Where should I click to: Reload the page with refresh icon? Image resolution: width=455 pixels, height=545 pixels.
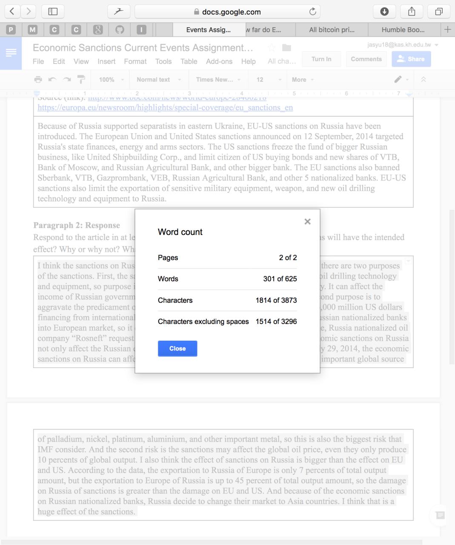click(312, 12)
